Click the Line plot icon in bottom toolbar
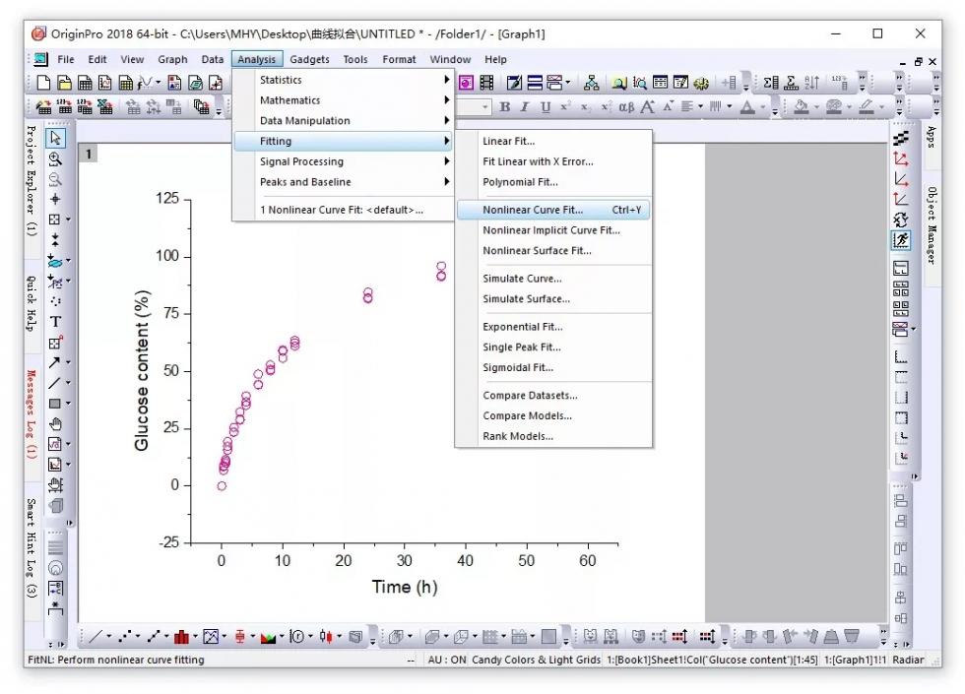965x694 pixels. [x=96, y=637]
